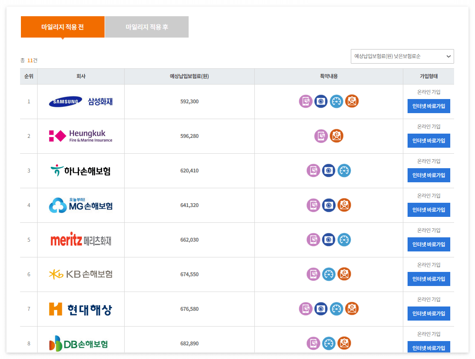Click 현대해상 row orange e-mail envelope icon
The height and width of the screenshot is (359, 475).
point(352,309)
